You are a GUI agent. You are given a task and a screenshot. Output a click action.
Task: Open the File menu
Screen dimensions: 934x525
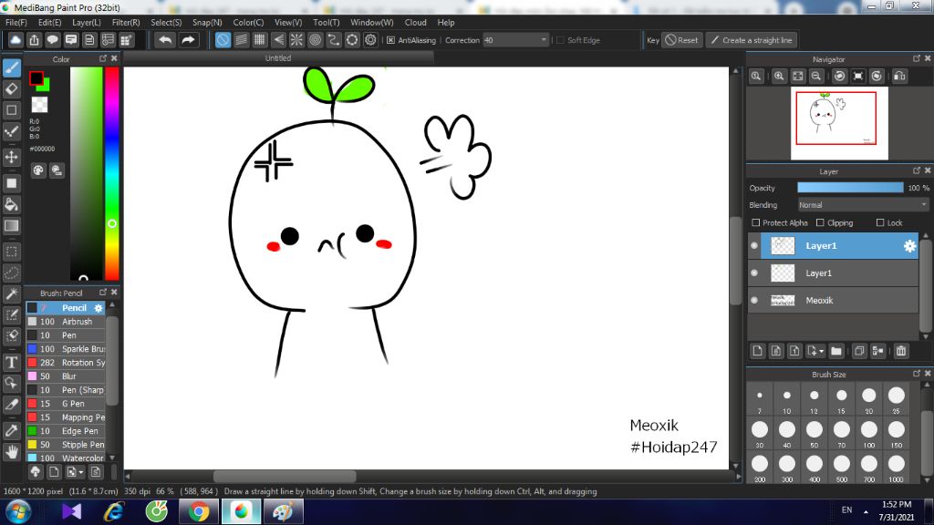tap(16, 23)
